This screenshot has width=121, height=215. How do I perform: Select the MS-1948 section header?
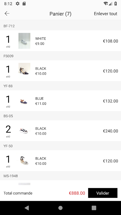coord(60,176)
